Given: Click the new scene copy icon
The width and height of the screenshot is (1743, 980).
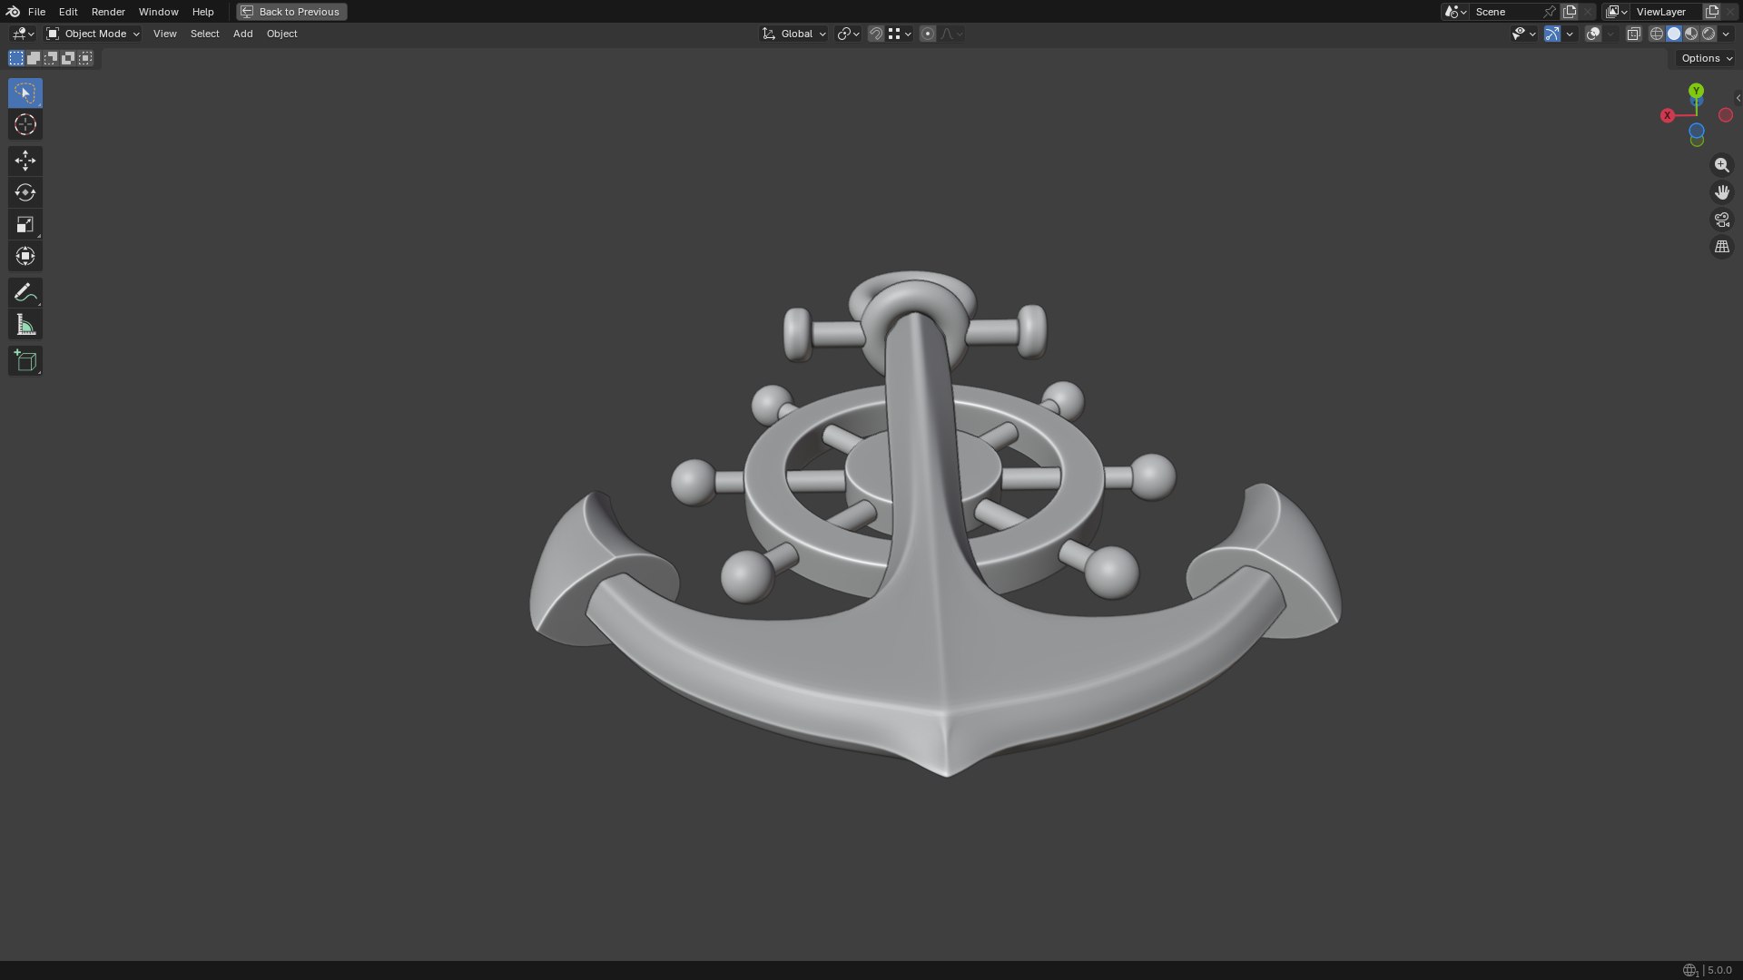Looking at the screenshot, I should pos(1570,12).
